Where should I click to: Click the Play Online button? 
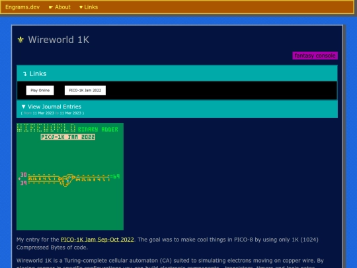coord(40,91)
